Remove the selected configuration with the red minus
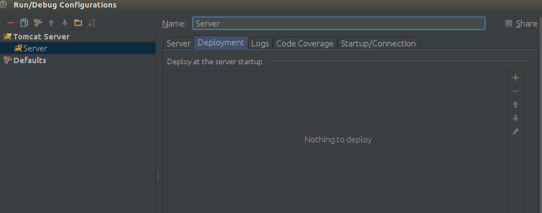Image resolution: width=542 pixels, height=213 pixels. click(x=11, y=23)
